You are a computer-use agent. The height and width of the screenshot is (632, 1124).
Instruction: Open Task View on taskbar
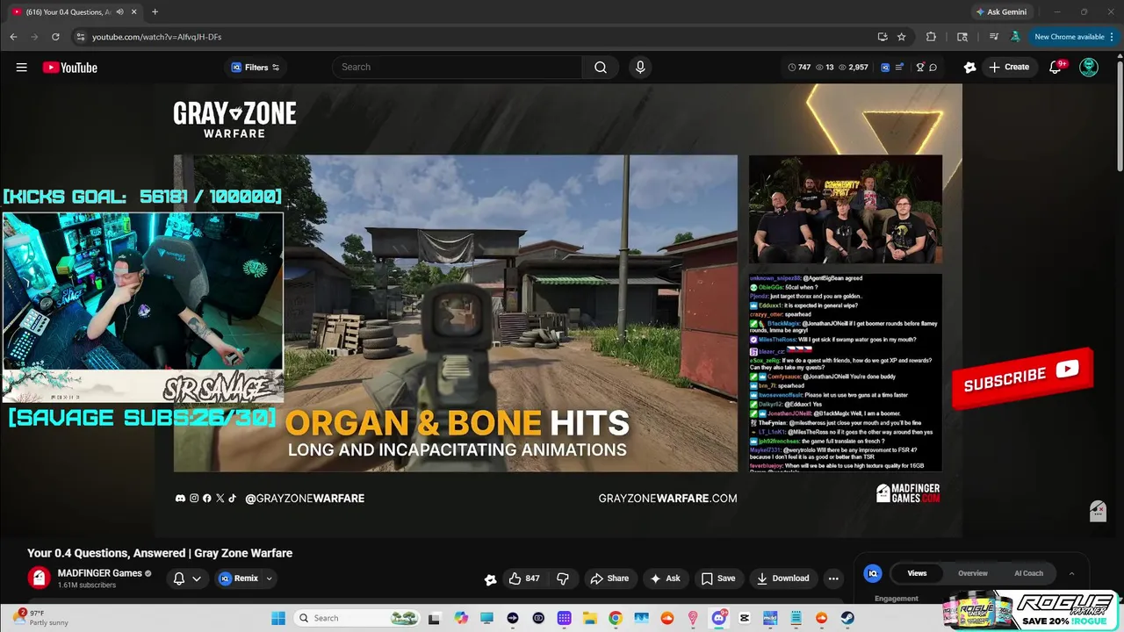point(434,618)
